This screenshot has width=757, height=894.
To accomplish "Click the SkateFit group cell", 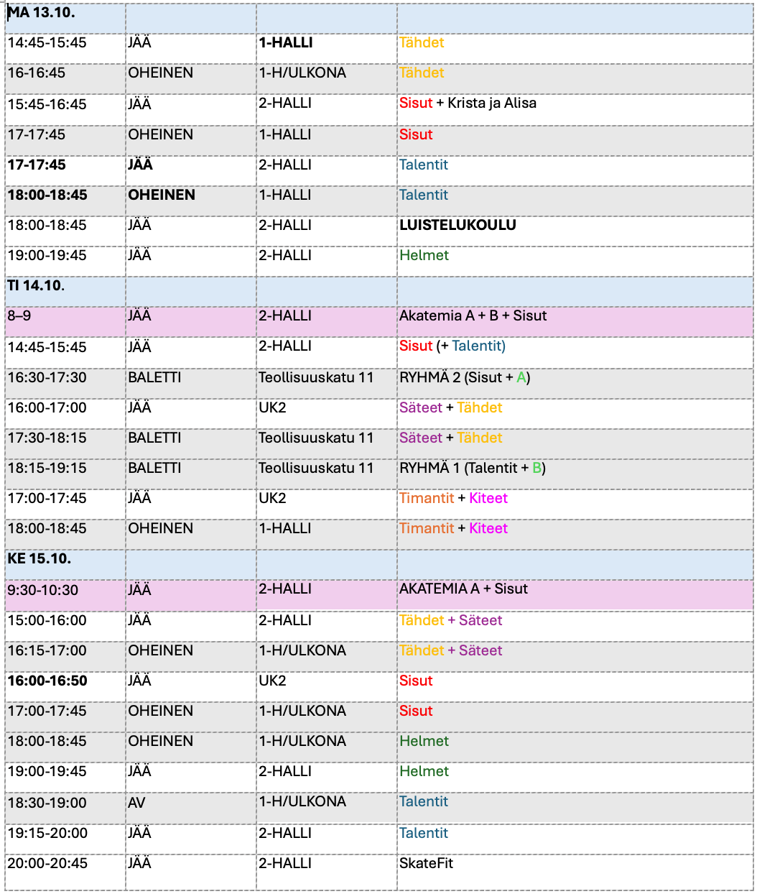I will pyautogui.click(x=427, y=864).
